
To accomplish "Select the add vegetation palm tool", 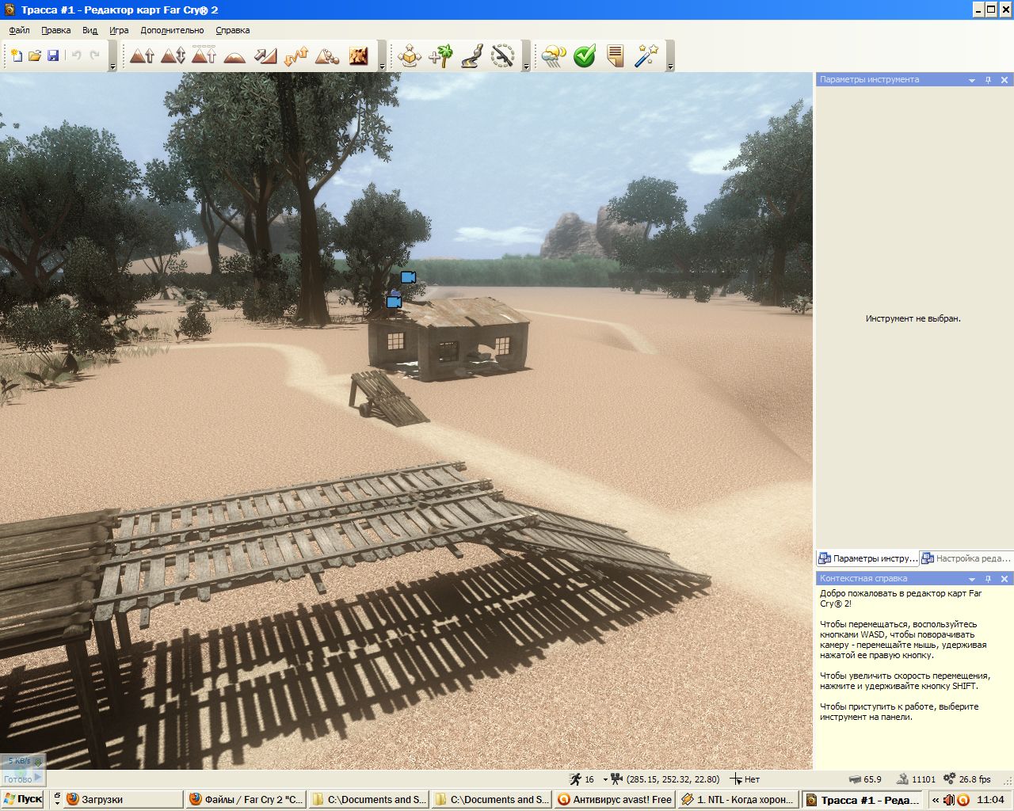I will [440, 56].
